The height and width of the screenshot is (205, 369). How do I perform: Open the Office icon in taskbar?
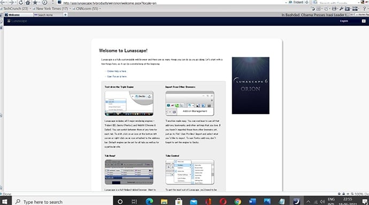point(208,201)
